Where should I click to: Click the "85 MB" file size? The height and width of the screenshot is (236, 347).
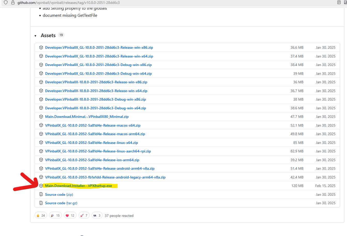(x=298, y=143)
